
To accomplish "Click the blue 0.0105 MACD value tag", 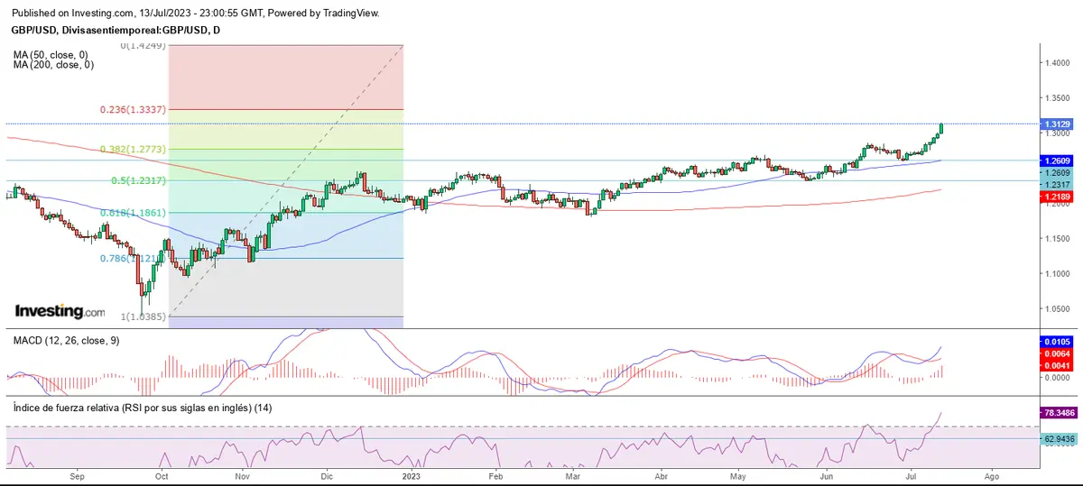I will (x=1055, y=343).
